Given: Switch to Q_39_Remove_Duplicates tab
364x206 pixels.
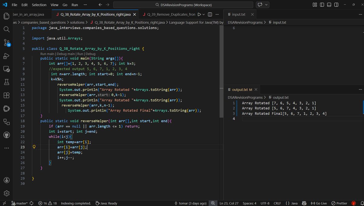Looking at the screenshot, I should pyautogui.click(x=169, y=15).
